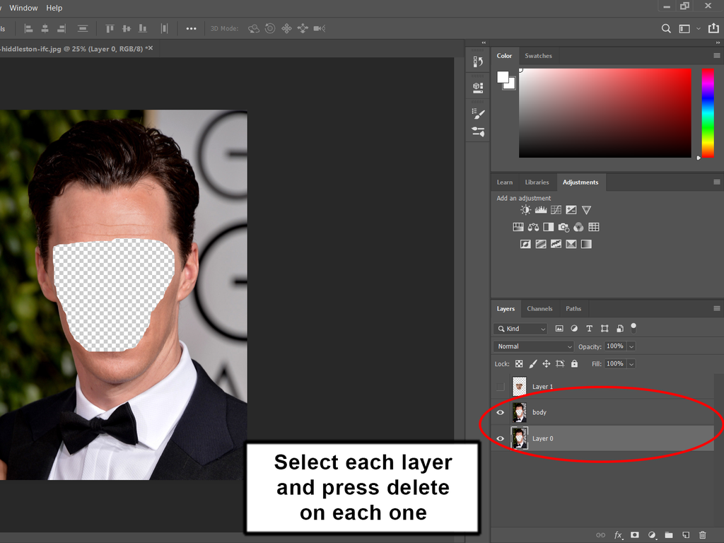Switch to the Channels tab
Screen dimensions: 724x543
click(x=539, y=309)
